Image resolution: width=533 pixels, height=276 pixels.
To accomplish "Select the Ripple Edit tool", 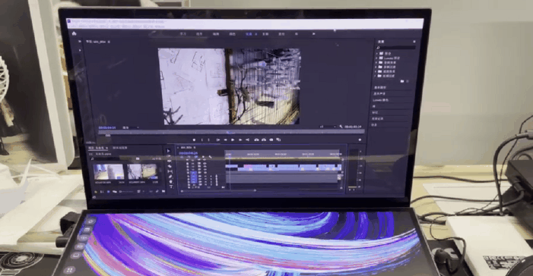I will pyautogui.click(x=170, y=162).
